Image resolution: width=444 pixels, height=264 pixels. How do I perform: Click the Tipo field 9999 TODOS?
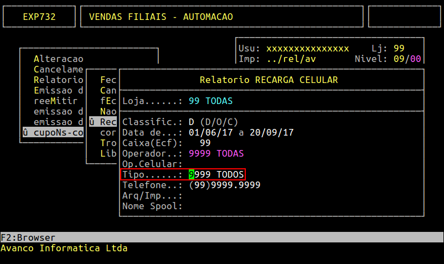216,175
